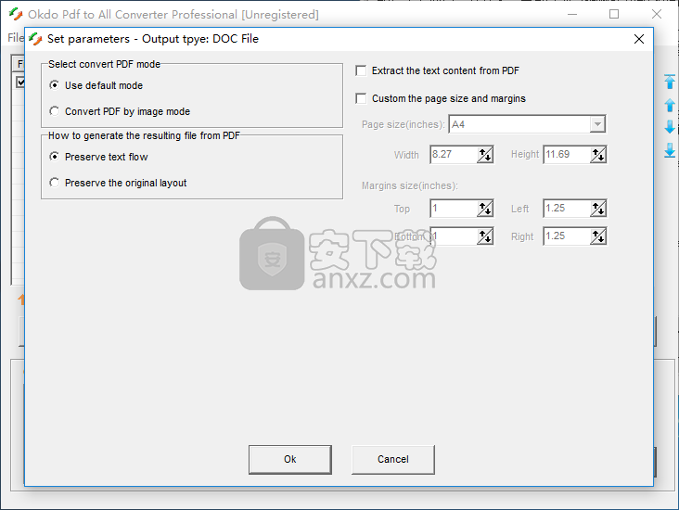Click the move-up arrow icon in main window

(x=670, y=105)
